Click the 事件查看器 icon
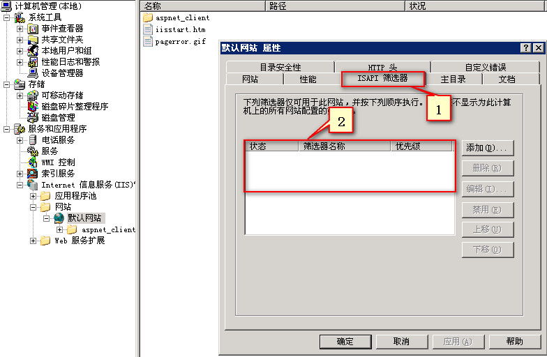 (33, 29)
